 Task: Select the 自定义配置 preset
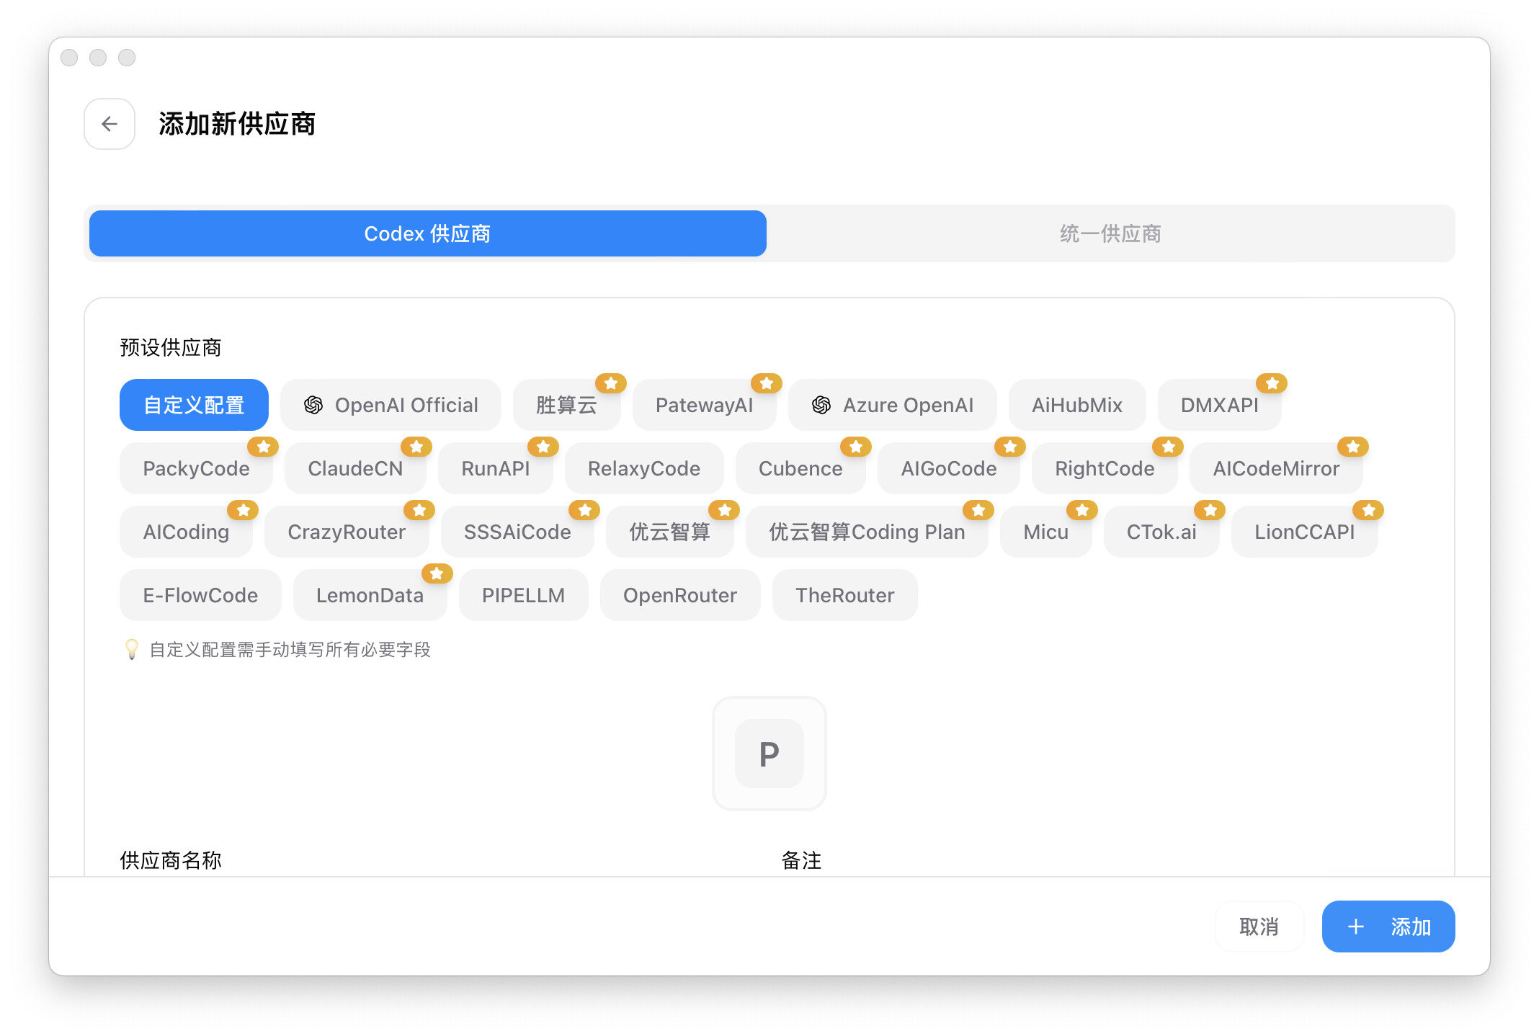pyautogui.click(x=194, y=405)
